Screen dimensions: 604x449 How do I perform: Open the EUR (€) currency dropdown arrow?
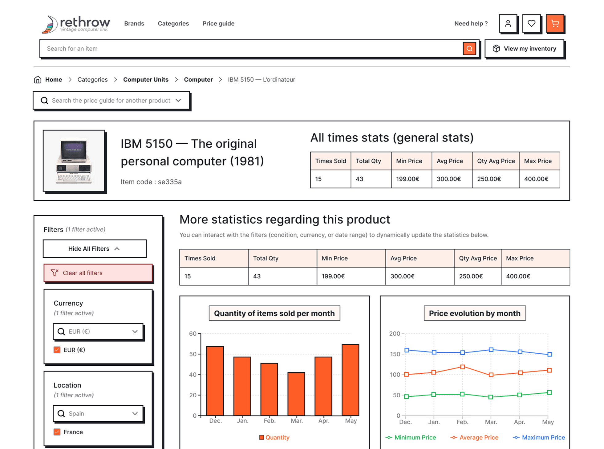135,332
